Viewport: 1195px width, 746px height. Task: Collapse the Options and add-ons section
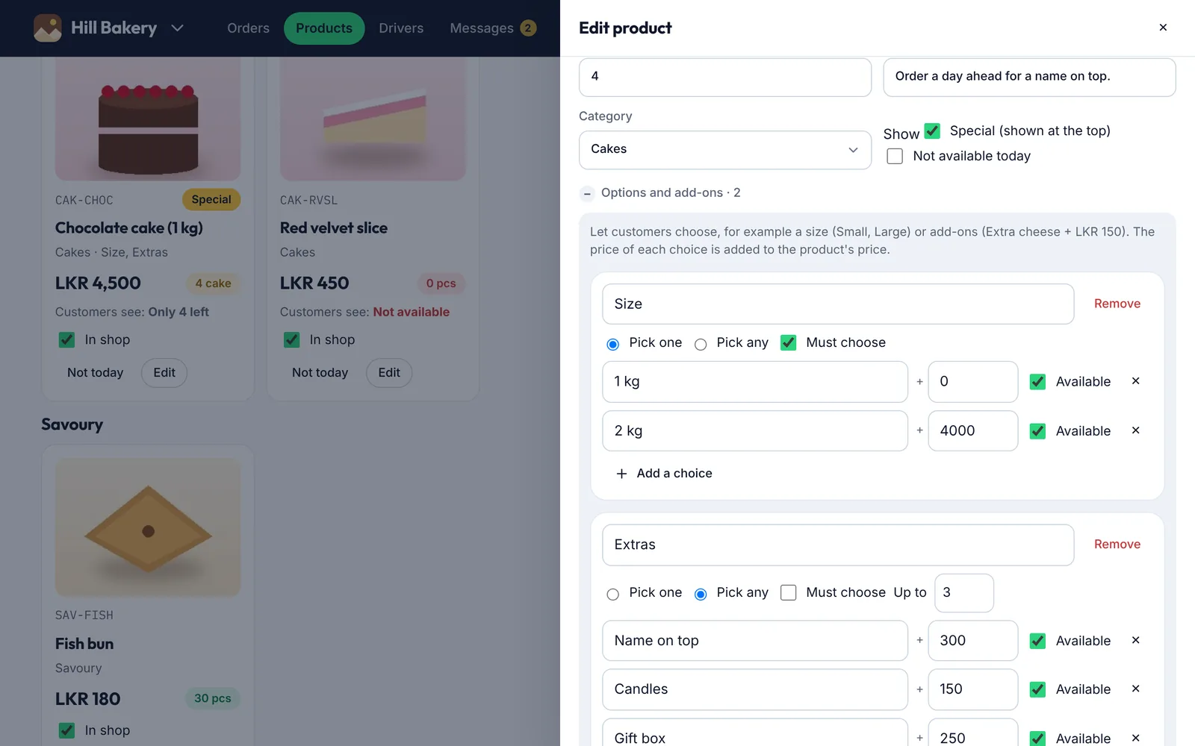coord(587,194)
